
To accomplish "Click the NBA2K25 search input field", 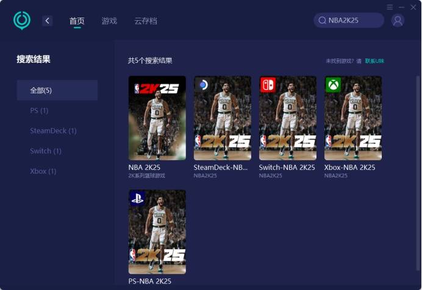I will (352, 21).
